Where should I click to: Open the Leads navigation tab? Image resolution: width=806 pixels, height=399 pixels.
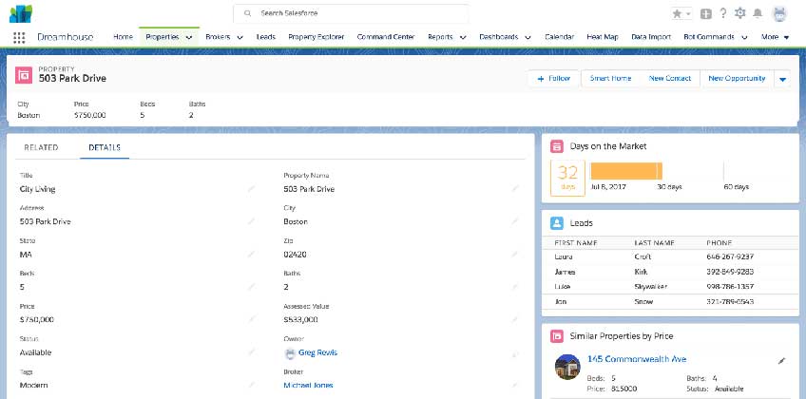[x=266, y=37]
